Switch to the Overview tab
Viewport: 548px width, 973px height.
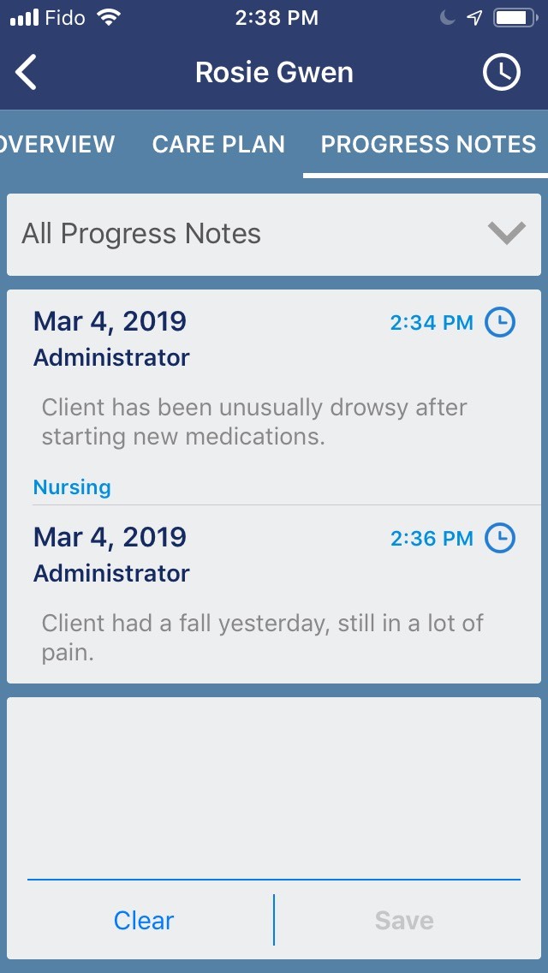[x=58, y=144]
